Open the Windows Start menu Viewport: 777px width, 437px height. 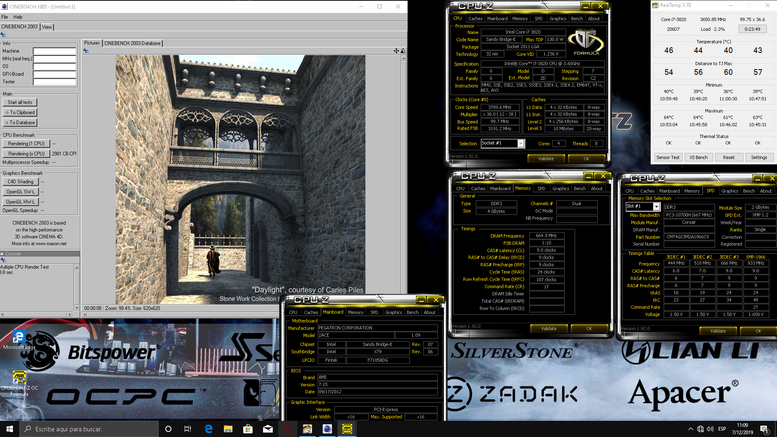(x=10, y=429)
